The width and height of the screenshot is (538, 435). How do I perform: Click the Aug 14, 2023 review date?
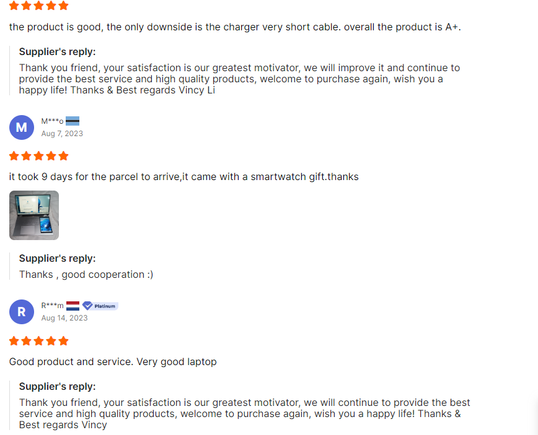pos(64,318)
